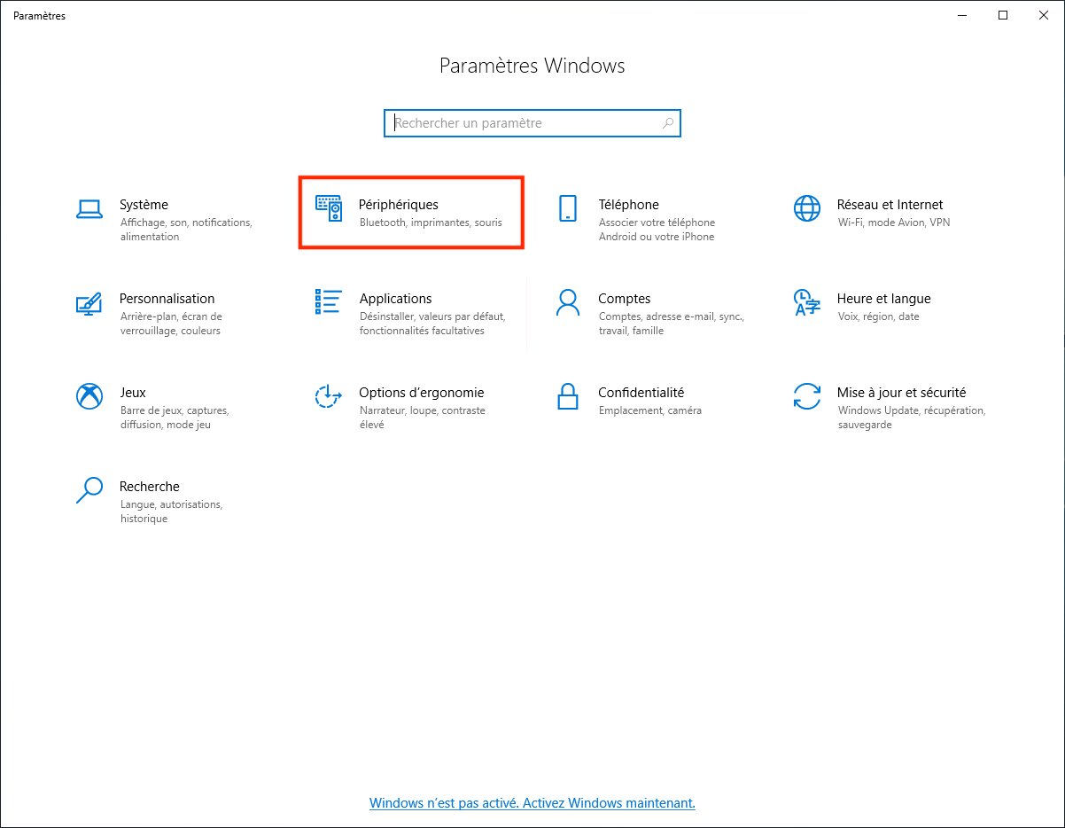Click the Paramètres title bar label

click(39, 15)
